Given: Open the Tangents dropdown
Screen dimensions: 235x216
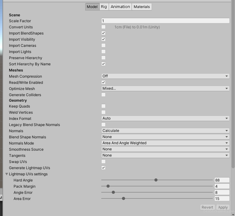Looking at the screenshot, I should [165, 155].
